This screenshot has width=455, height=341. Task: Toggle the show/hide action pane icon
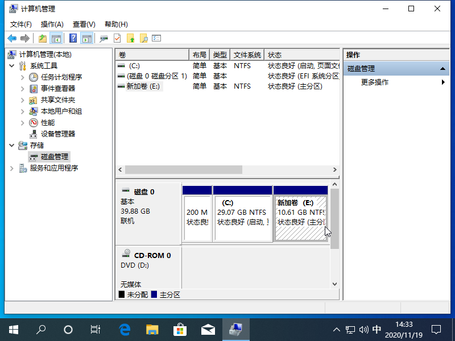click(87, 38)
